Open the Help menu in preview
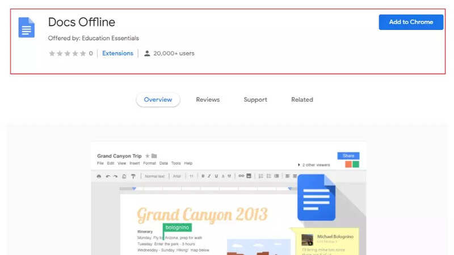Viewport: 454px width, 255px height. [x=188, y=163]
